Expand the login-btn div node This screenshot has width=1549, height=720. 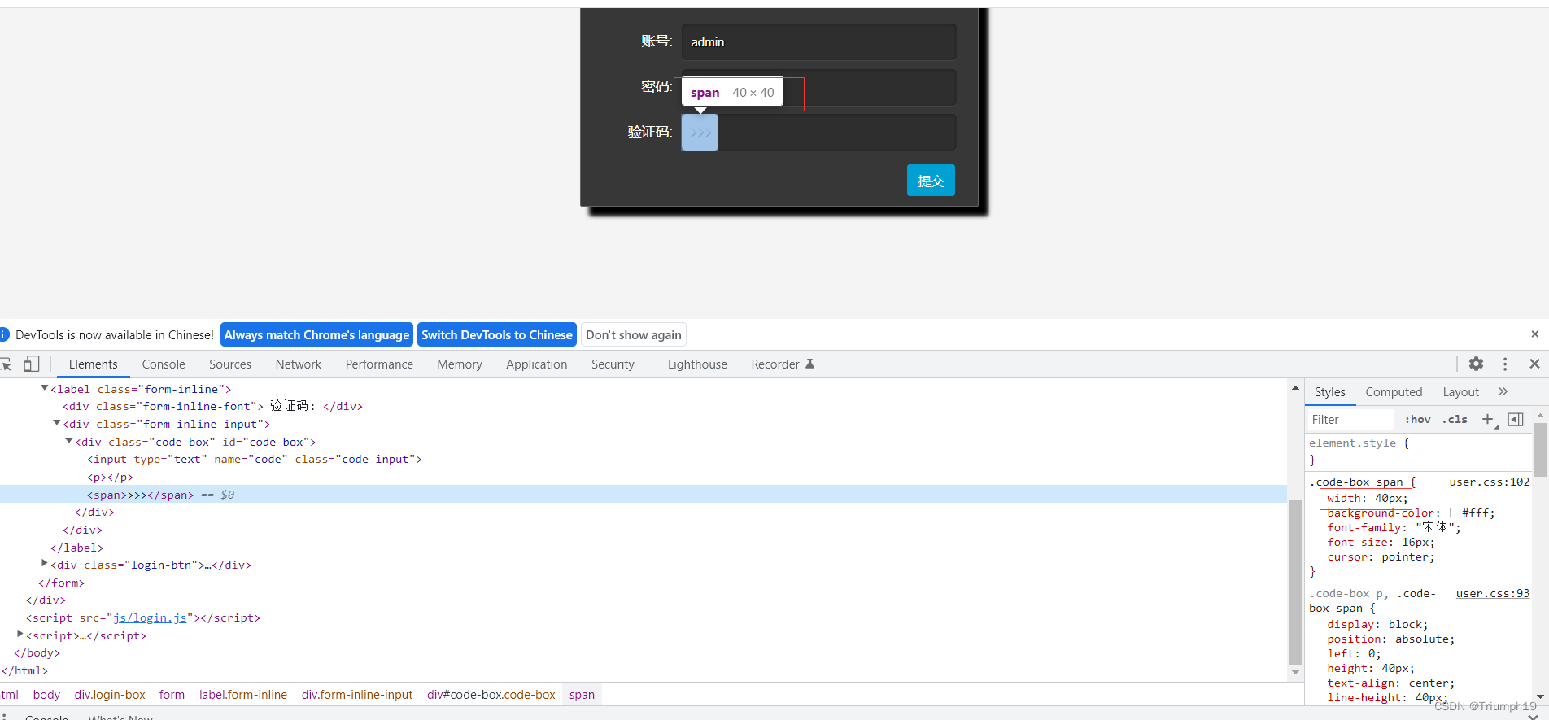tap(45, 563)
